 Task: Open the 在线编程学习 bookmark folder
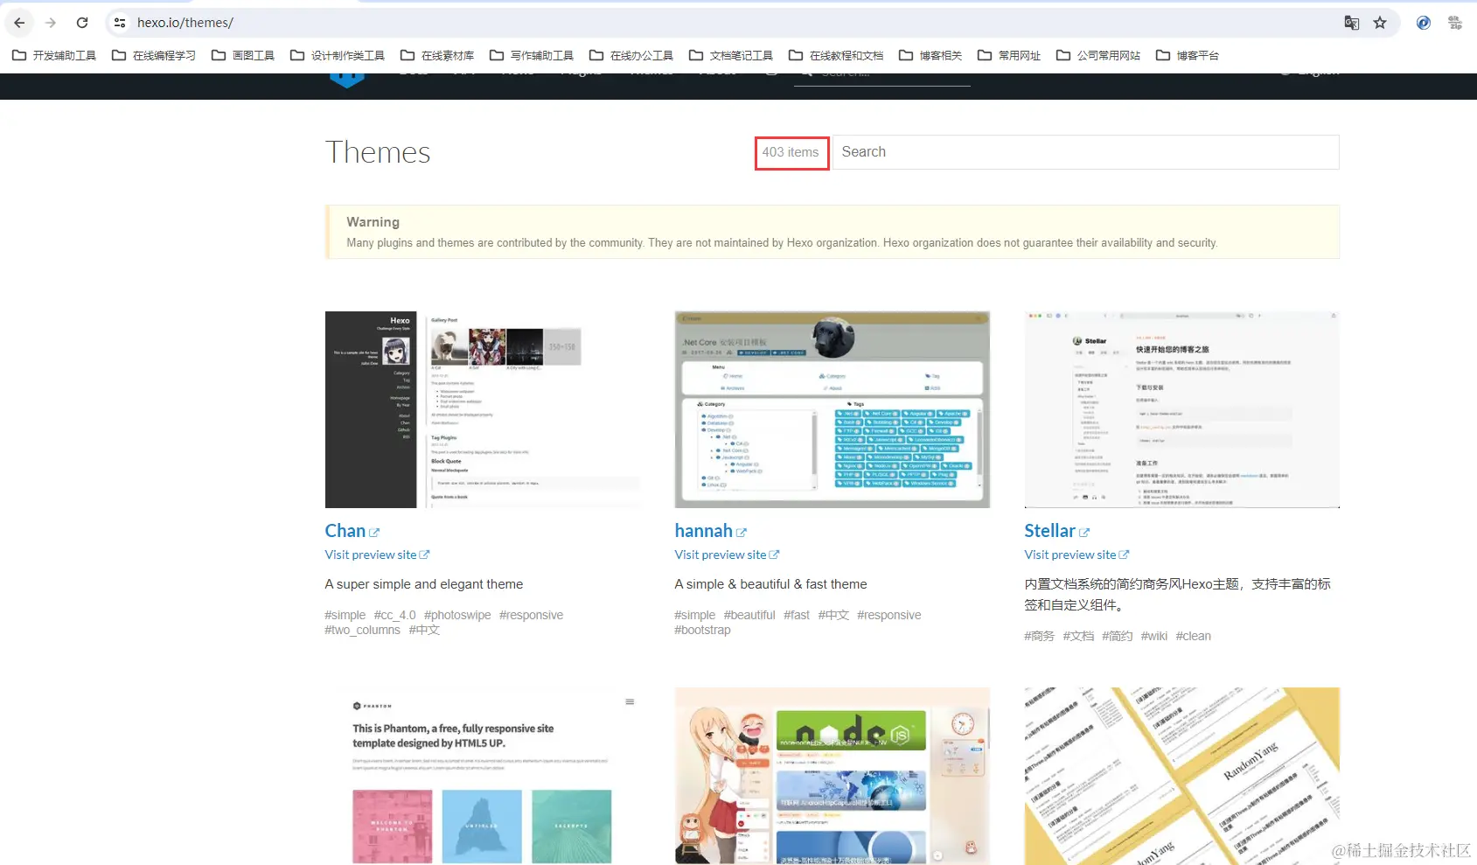154,55
